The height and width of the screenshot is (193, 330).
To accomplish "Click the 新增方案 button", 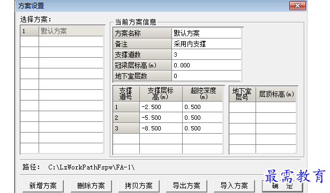I will coord(43,186).
